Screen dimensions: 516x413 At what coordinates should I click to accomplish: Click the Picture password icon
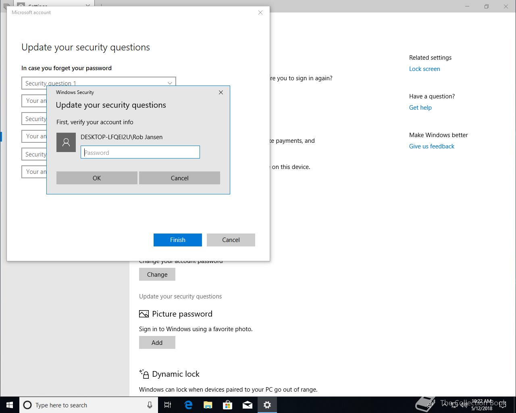pos(144,314)
